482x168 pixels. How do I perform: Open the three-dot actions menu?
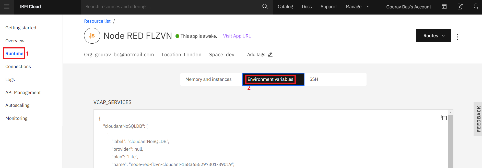click(x=458, y=37)
